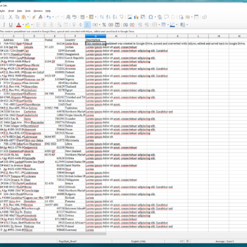Expand the Insert Columns dropdown arrow
The width and height of the screenshot is (247, 247).
pyautogui.click(x=96, y=17)
